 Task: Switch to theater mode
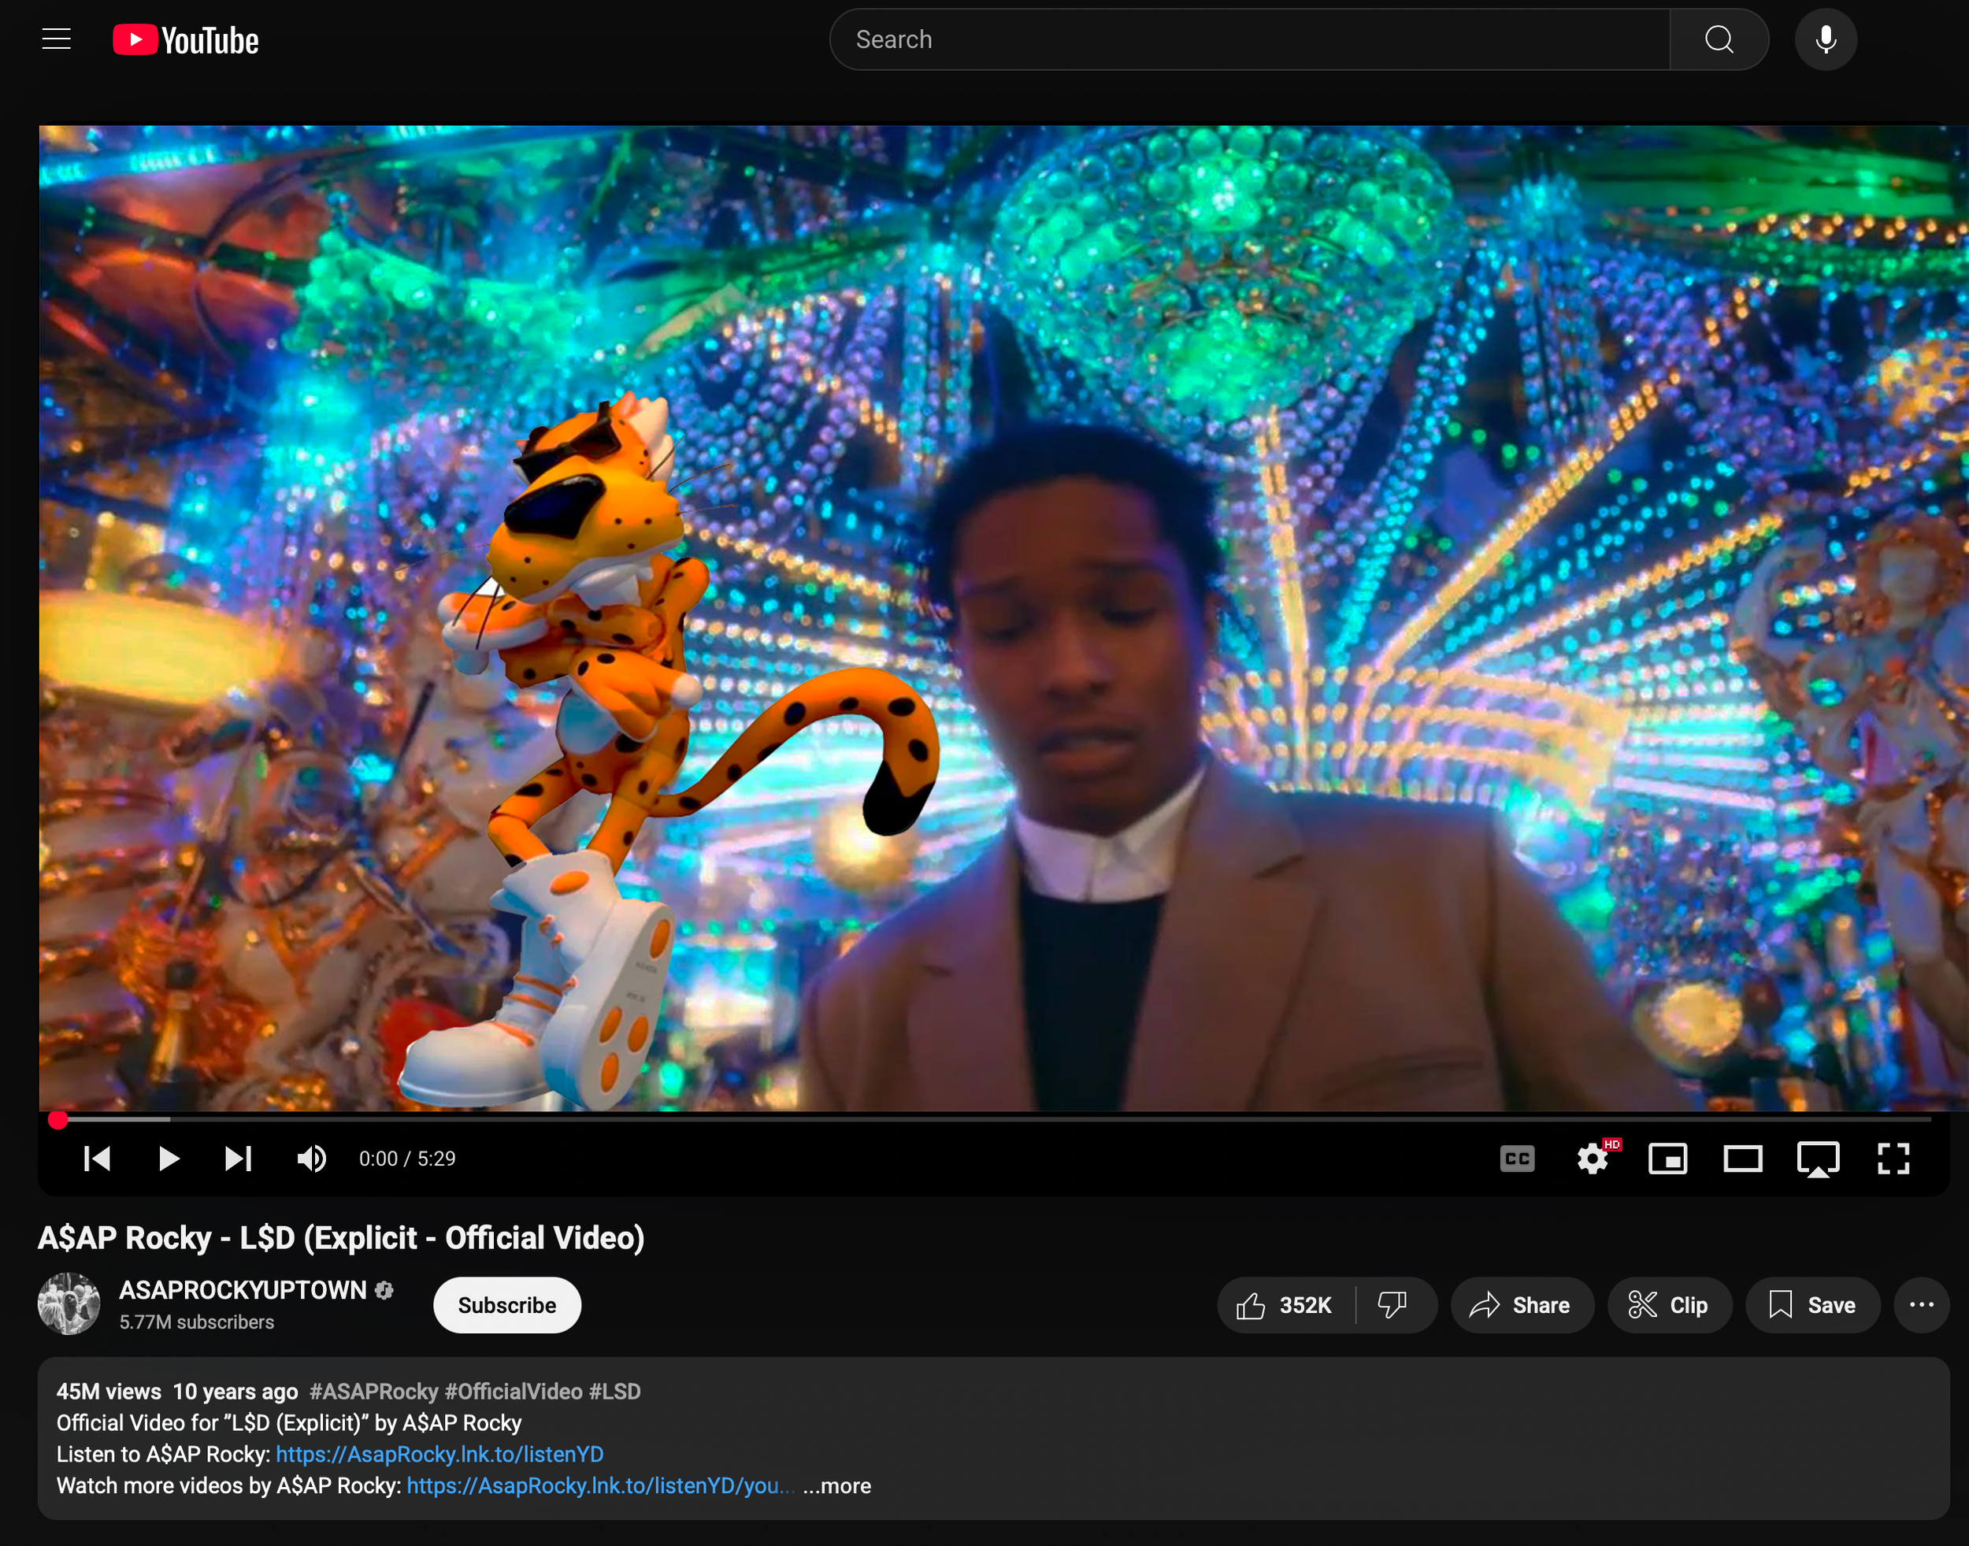click(x=1741, y=1159)
